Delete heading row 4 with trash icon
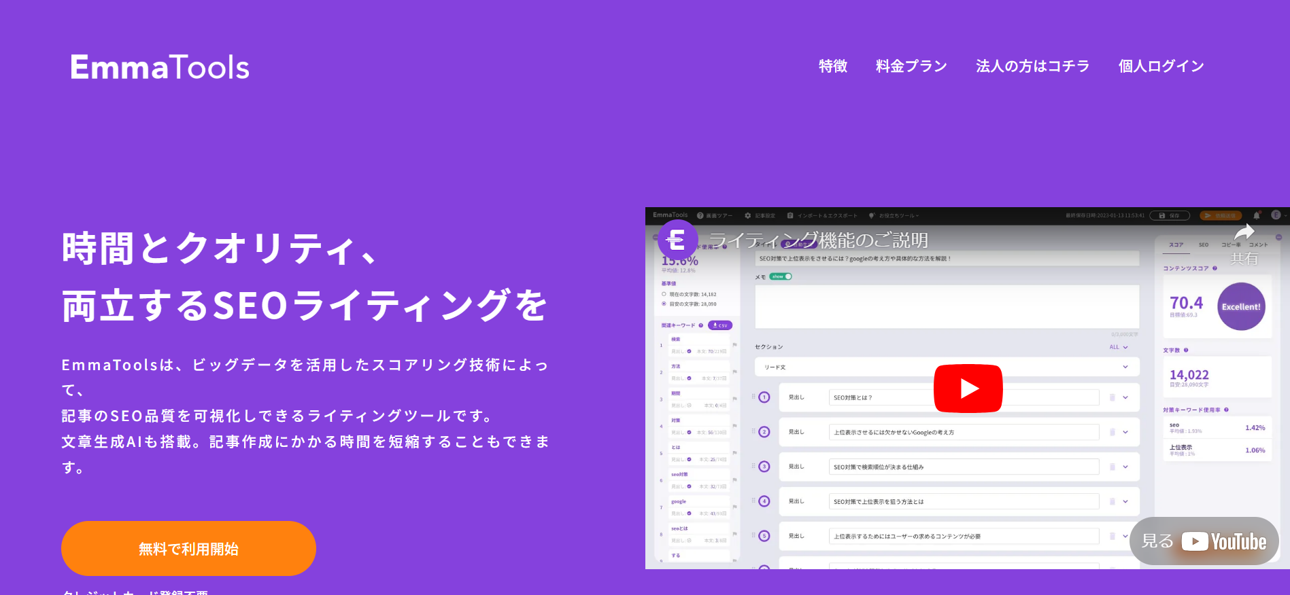Viewport: 1290px width, 595px height. pos(1113,501)
